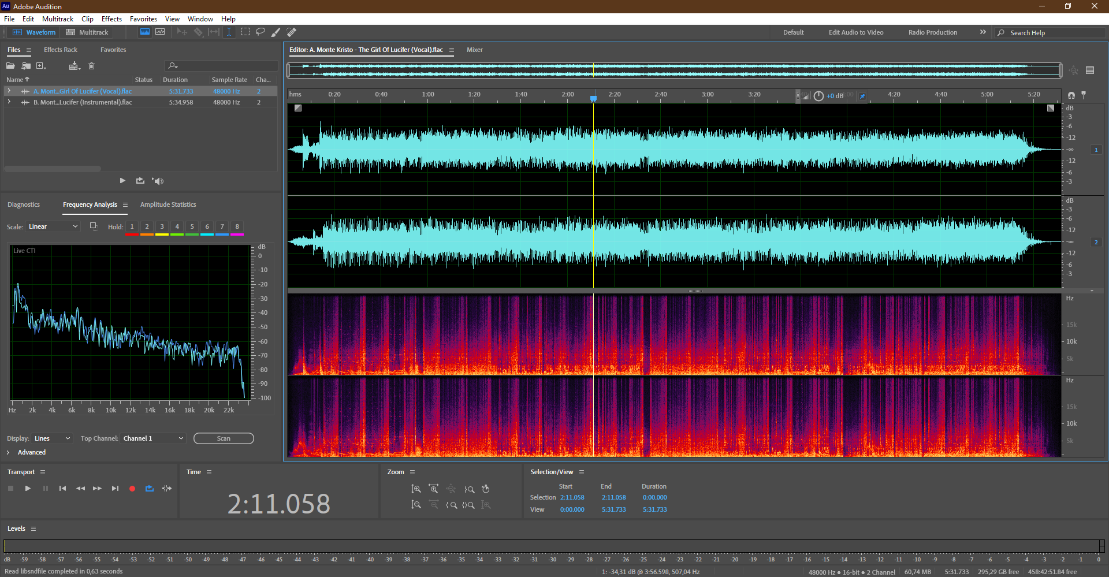Image resolution: width=1109 pixels, height=577 pixels.
Task: Open Files panel menu icon
Action: [29, 50]
